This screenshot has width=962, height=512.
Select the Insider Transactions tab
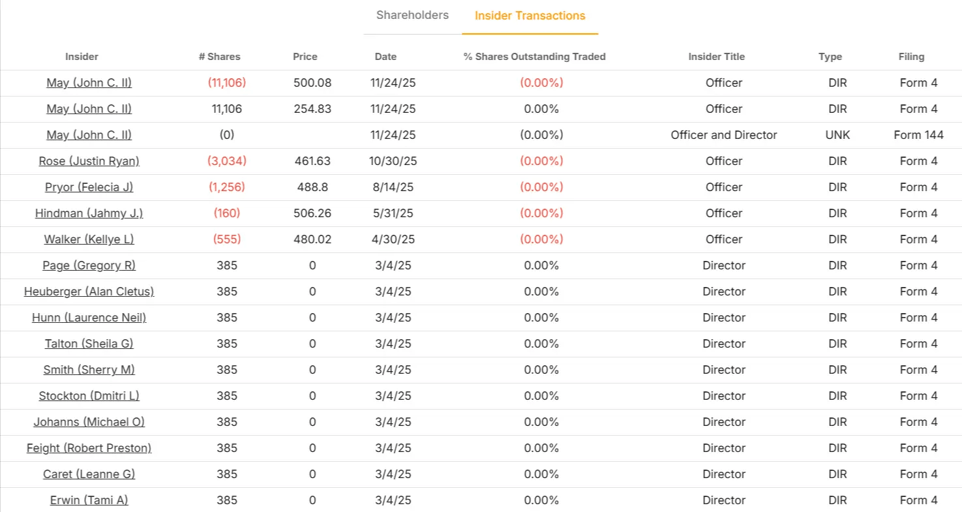[530, 16]
